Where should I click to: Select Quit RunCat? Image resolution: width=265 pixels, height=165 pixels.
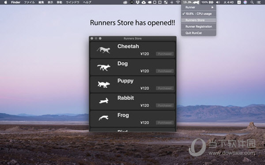[199, 33]
